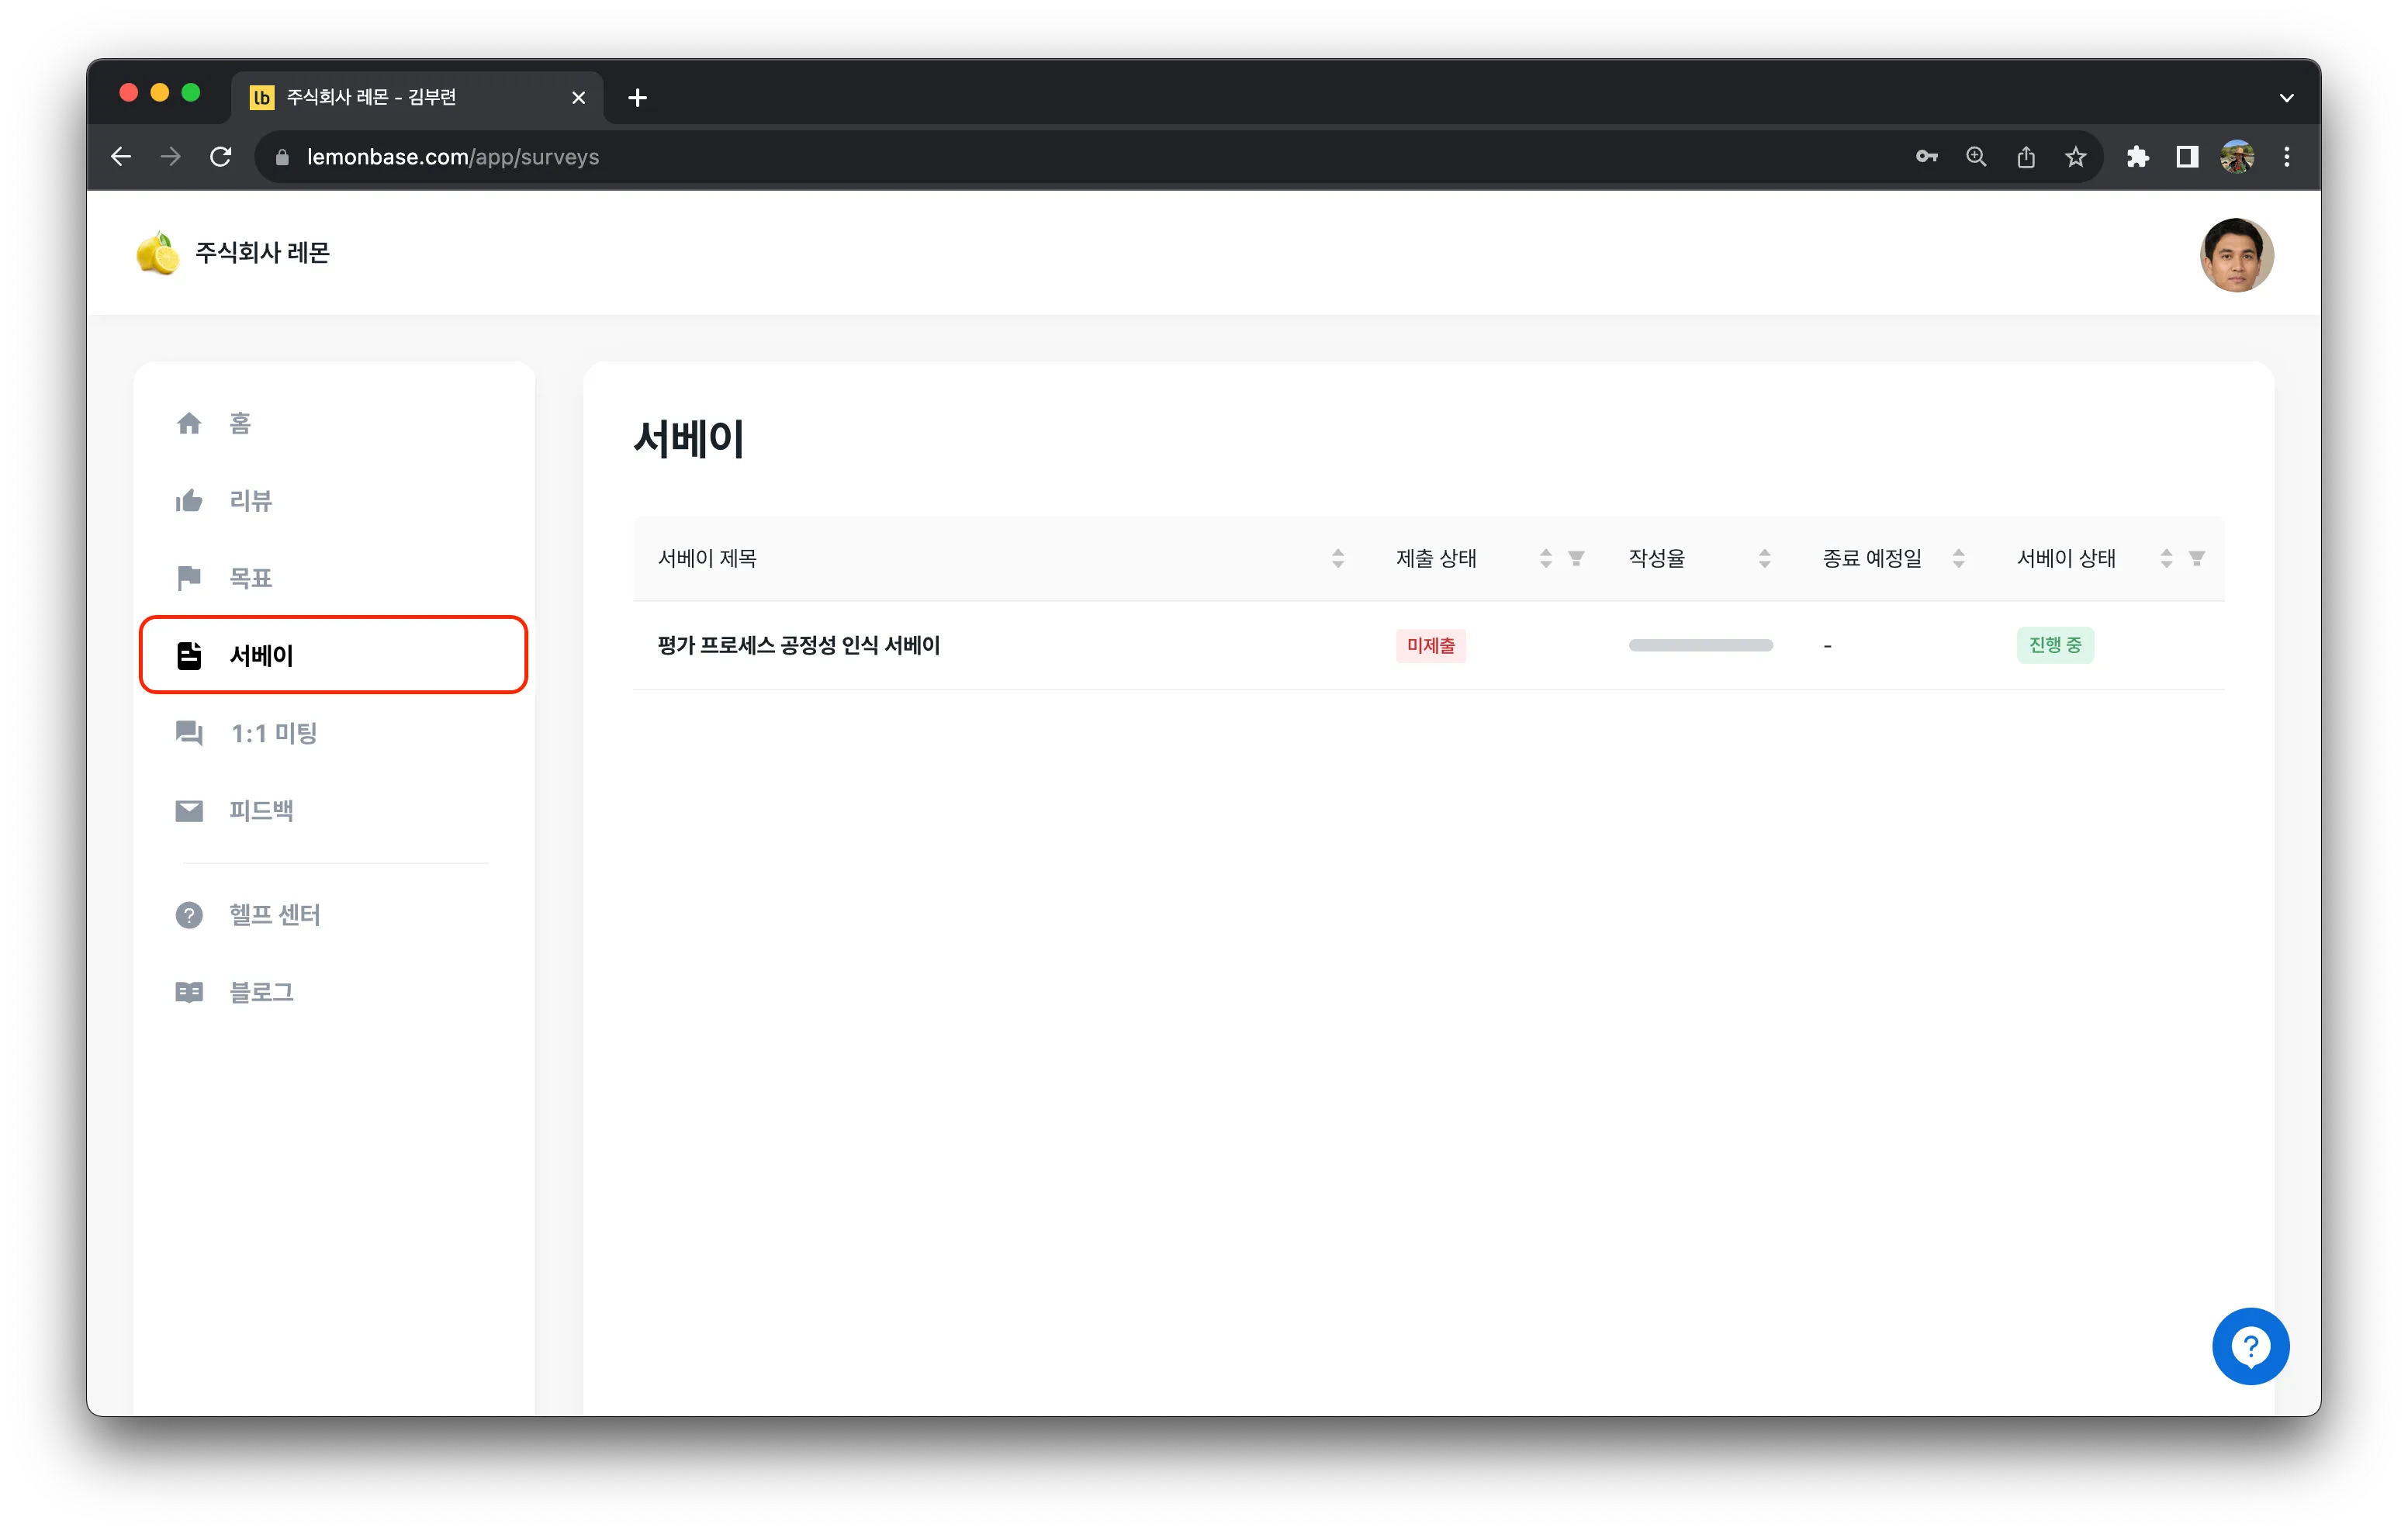Open the 1:1 미팅 chat bubbles icon
The image size is (2408, 1531).
click(x=189, y=733)
